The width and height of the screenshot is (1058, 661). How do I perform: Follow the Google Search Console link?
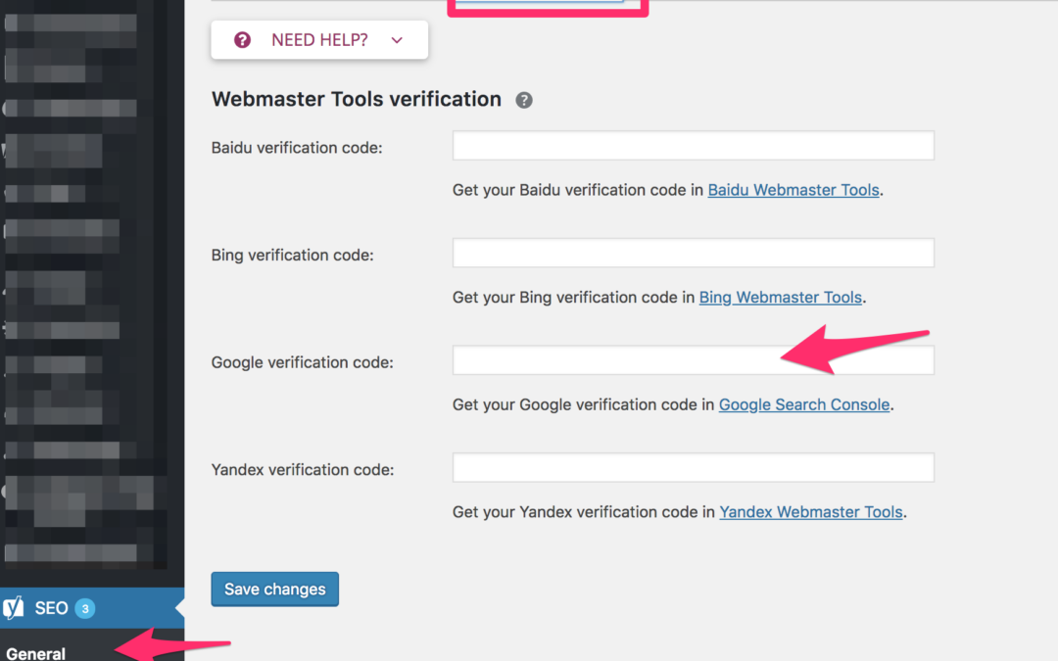804,404
